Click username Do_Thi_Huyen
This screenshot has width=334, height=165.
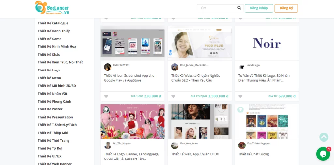(122, 143)
